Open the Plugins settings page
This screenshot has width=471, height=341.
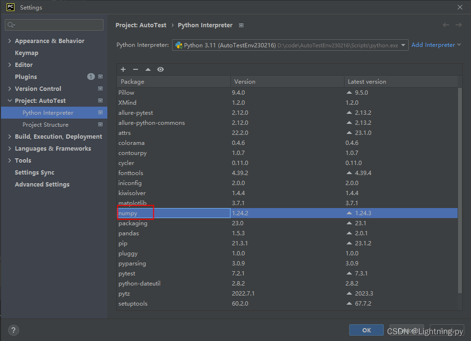26,77
